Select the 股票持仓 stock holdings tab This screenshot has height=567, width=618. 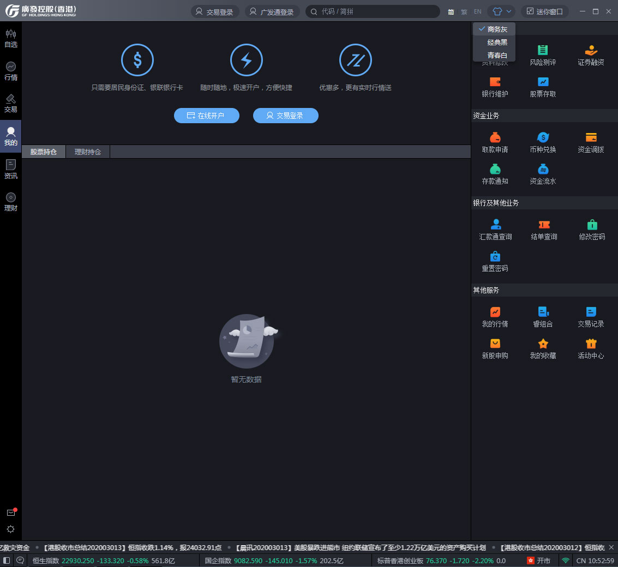pyautogui.click(x=44, y=152)
